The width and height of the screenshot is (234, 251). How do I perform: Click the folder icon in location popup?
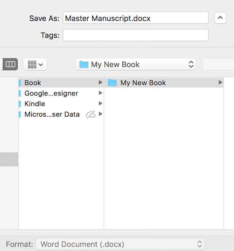pyautogui.click(x=84, y=65)
